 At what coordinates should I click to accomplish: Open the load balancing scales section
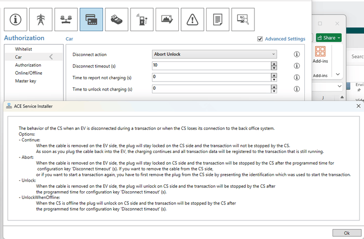[66, 20]
